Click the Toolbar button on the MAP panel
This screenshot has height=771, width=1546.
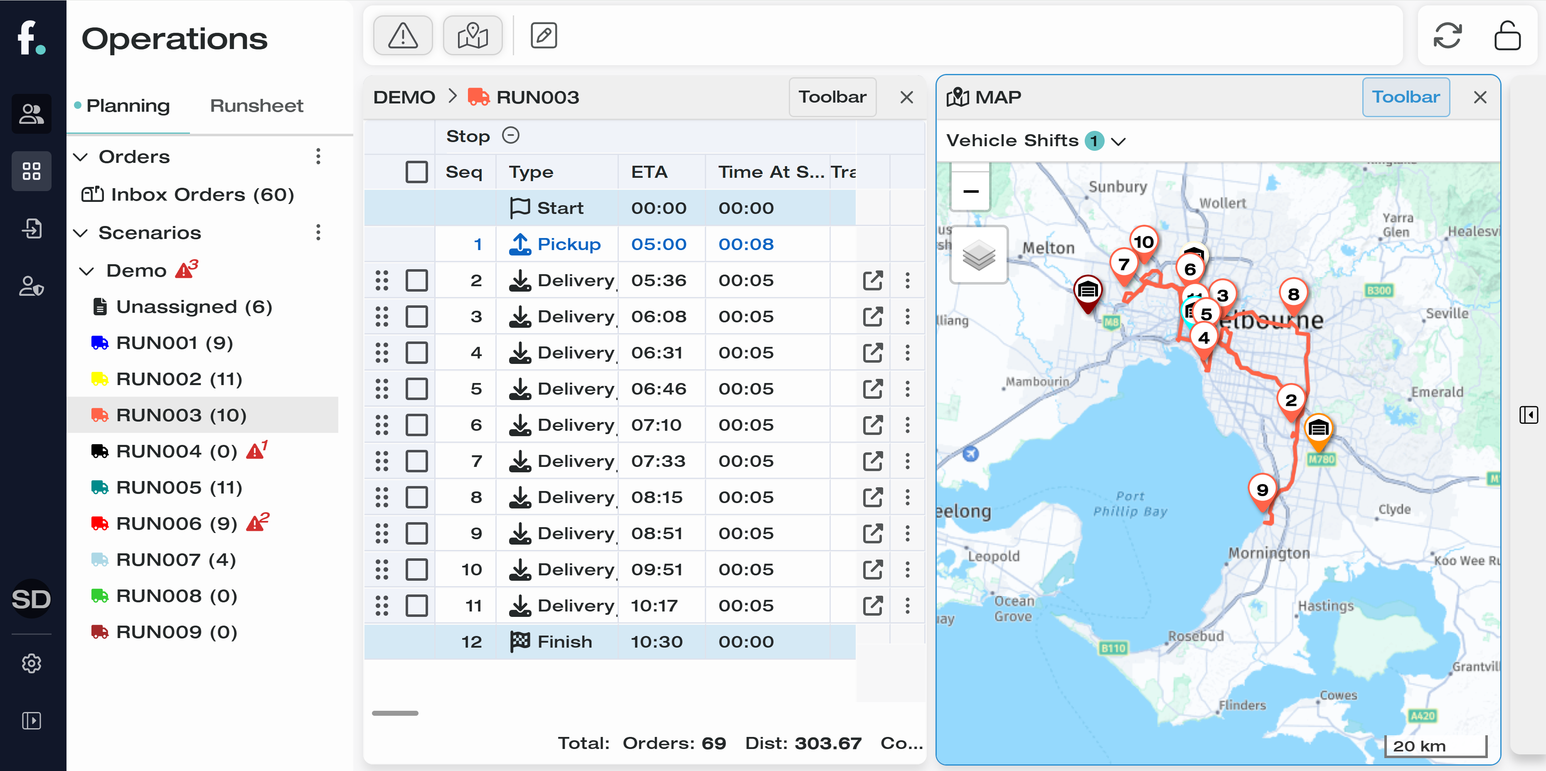1406,97
